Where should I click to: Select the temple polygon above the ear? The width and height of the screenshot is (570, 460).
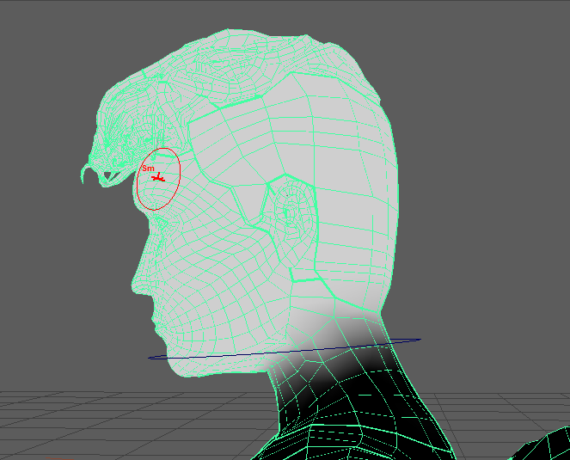pyautogui.click(x=232, y=146)
